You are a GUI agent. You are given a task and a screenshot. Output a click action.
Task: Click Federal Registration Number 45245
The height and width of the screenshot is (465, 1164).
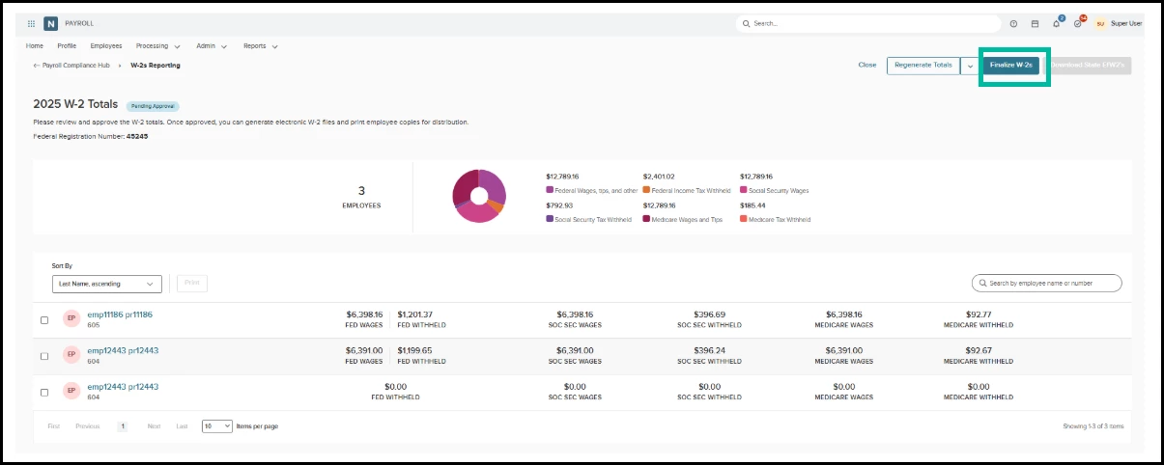(90, 136)
